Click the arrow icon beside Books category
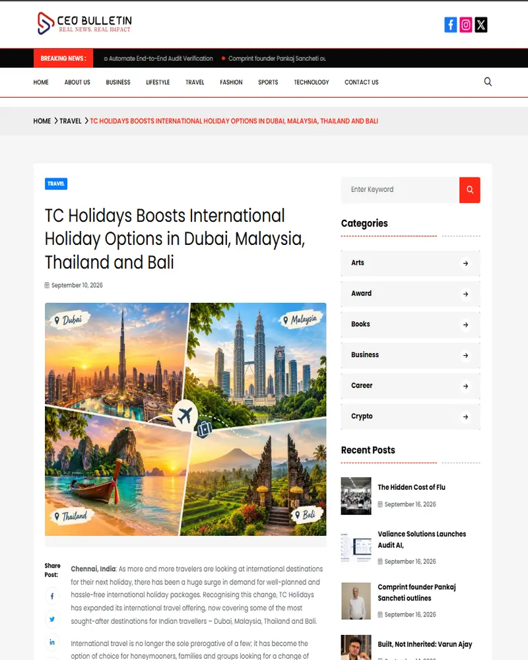This screenshot has height=660, width=528. tap(465, 325)
